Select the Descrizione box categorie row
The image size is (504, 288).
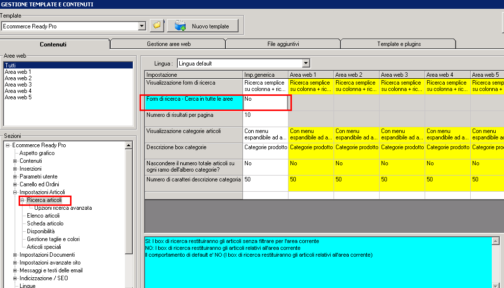coord(194,151)
